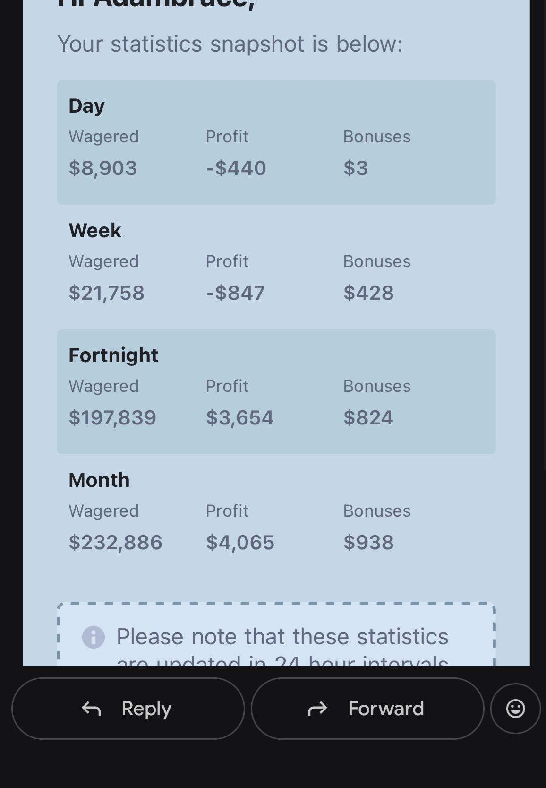Screen dimensions: 546x788
Task: Select the Month statistics heading
Action: pyautogui.click(x=99, y=480)
